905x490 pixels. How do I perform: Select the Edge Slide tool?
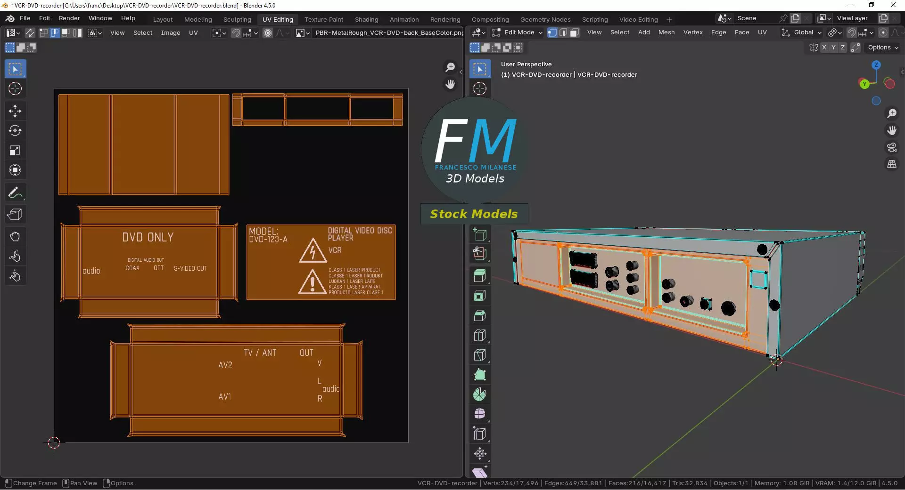tap(480, 434)
